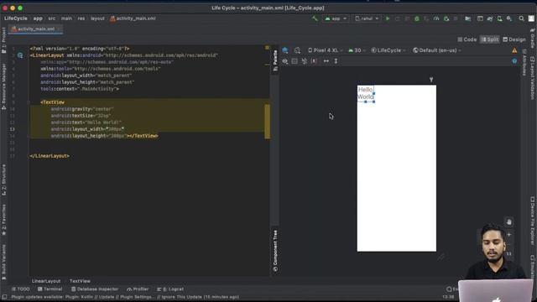
Task: Switch to Split view mode
Action: pyautogui.click(x=490, y=39)
